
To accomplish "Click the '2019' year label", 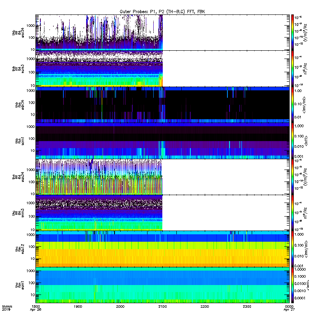I will 6,310.
